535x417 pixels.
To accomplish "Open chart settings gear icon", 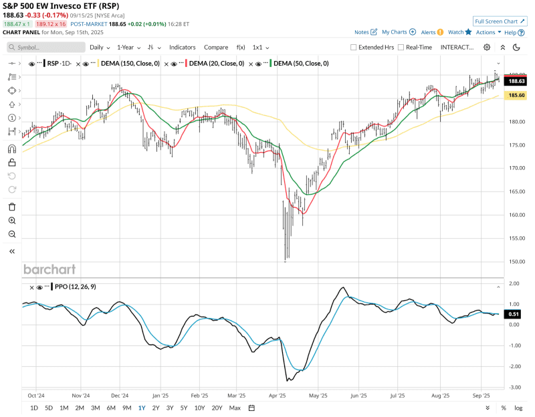I will [x=487, y=48].
